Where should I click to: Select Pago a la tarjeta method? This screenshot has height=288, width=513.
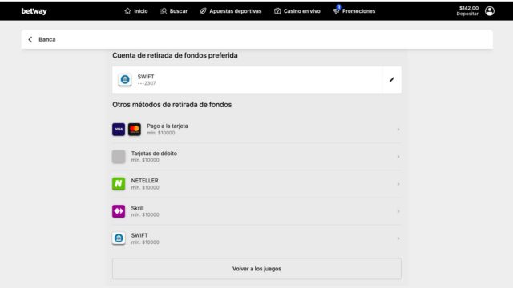point(256,130)
